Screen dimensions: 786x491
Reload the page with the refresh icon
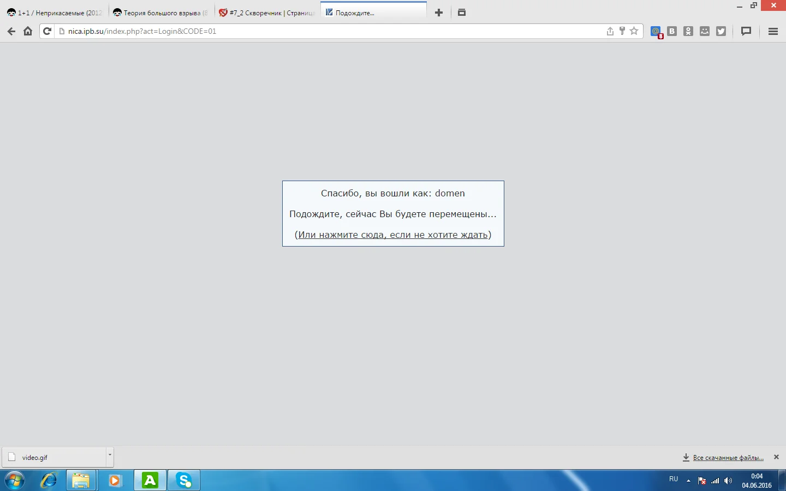(x=47, y=31)
